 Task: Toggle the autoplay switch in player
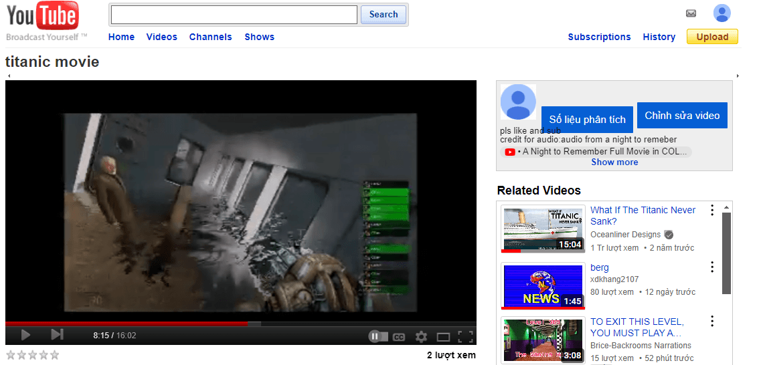tap(379, 336)
